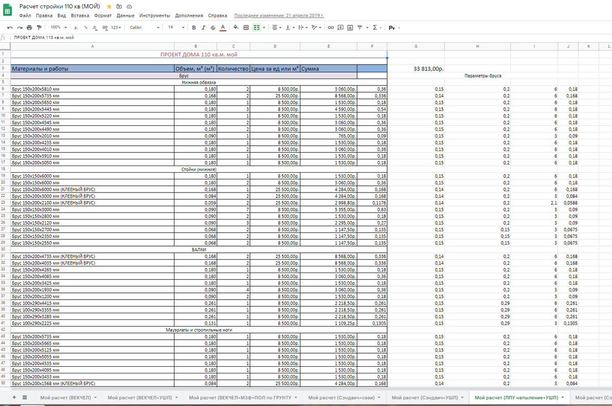Open the Файл menu

pos(24,16)
